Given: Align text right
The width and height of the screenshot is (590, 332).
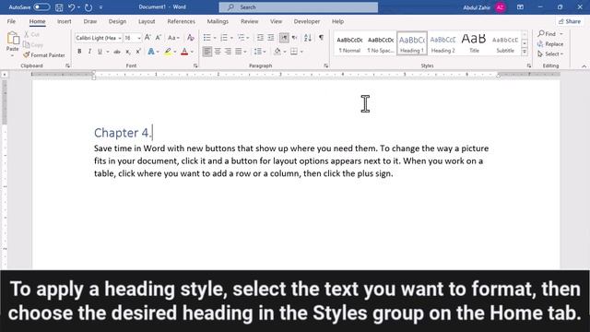Looking at the screenshot, I should point(228,52).
